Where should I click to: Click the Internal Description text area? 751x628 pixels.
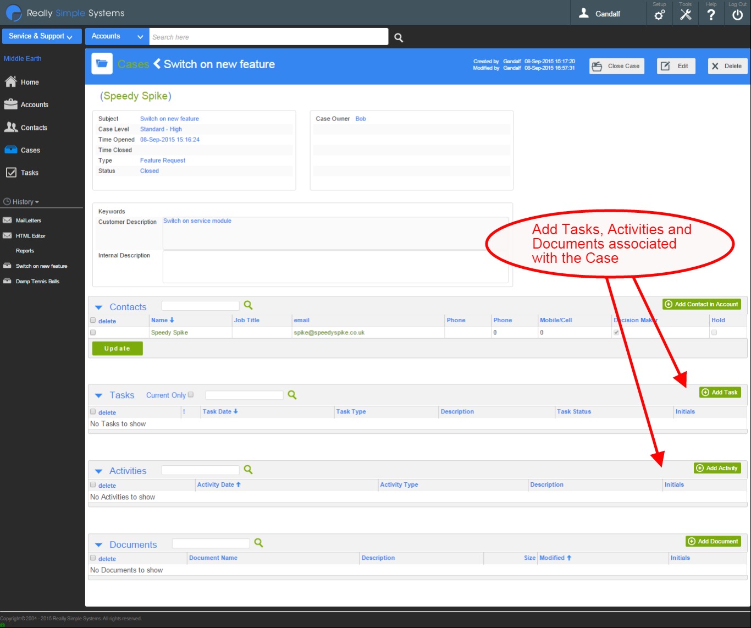(x=335, y=267)
